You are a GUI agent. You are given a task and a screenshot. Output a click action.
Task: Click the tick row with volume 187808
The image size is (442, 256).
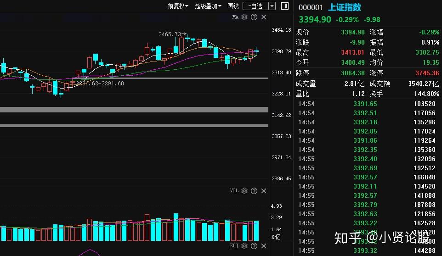click(x=367, y=205)
